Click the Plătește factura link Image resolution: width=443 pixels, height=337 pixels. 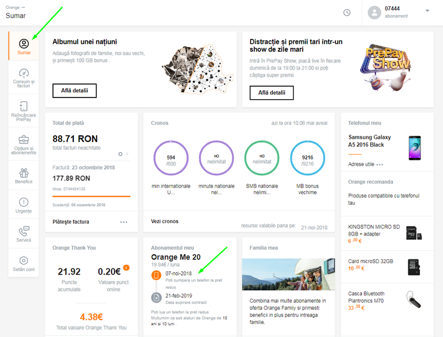70,222
